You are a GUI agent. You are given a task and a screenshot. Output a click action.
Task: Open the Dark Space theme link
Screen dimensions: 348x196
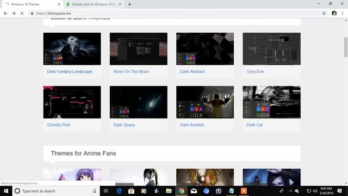[124, 125]
